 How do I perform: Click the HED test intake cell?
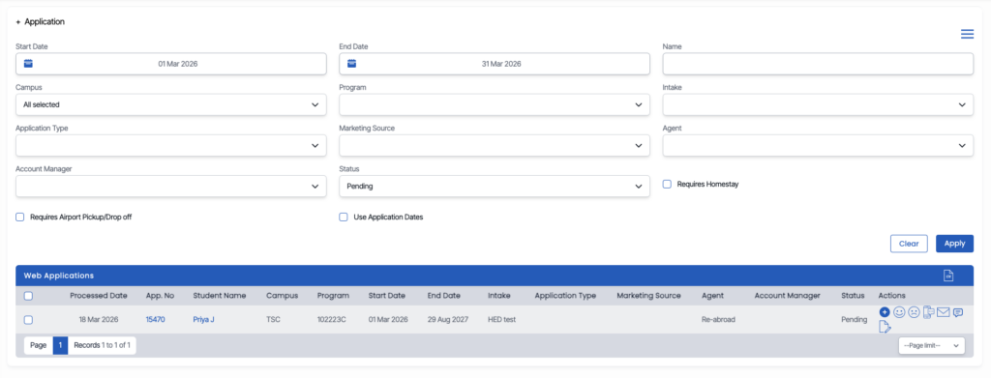click(502, 320)
